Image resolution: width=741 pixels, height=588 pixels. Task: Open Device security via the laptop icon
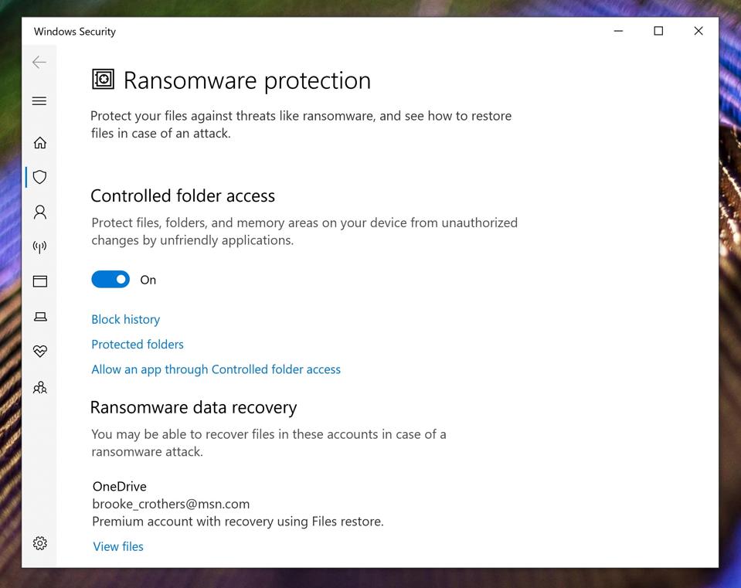39,316
